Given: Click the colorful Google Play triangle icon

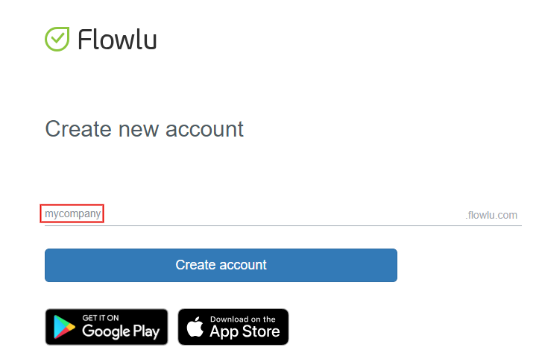Looking at the screenshot, I should point(64,327).
